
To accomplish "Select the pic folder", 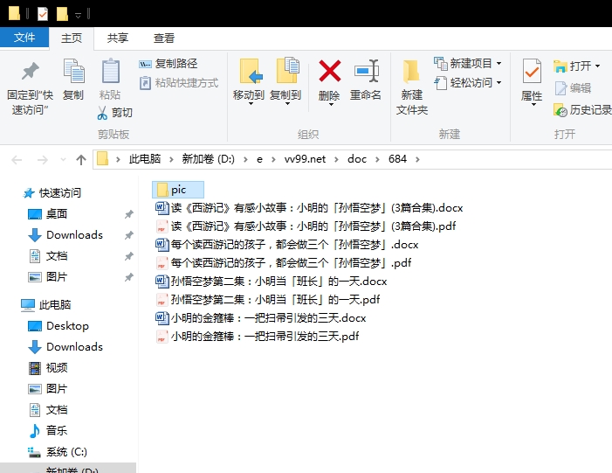I will pyautogui.click(x=178, y=190).
